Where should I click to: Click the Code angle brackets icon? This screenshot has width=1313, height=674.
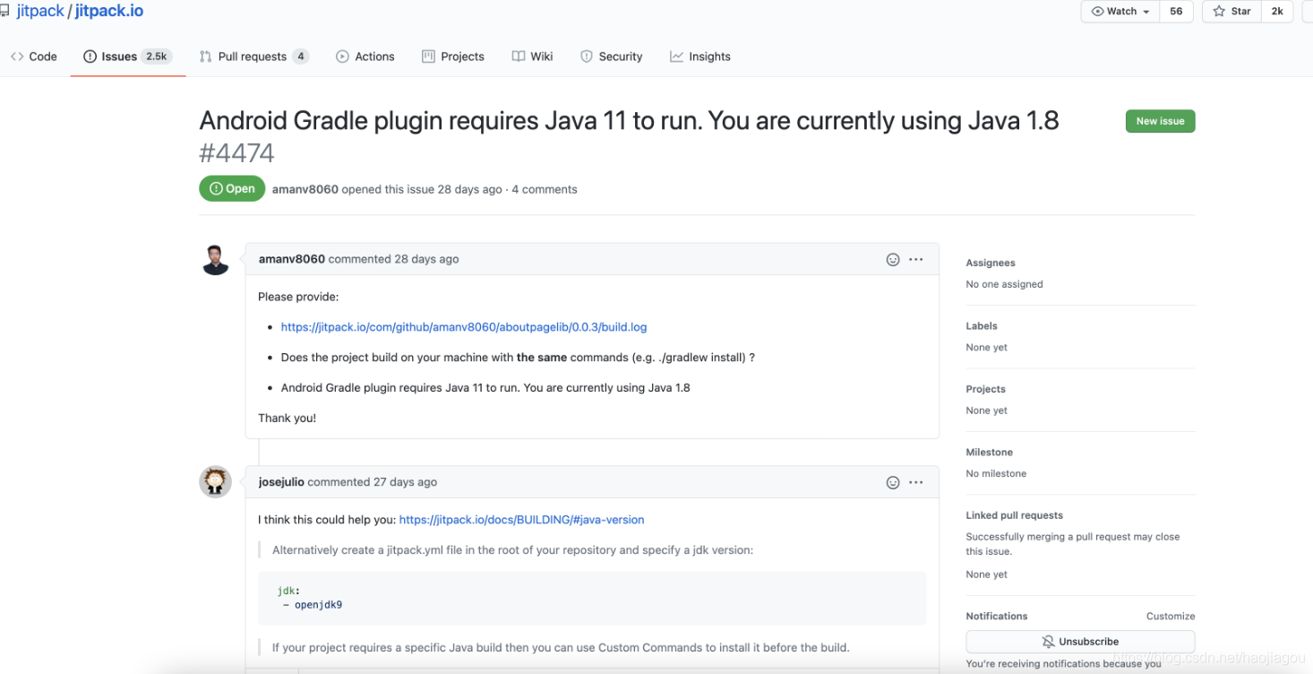(x=17, y=56)
